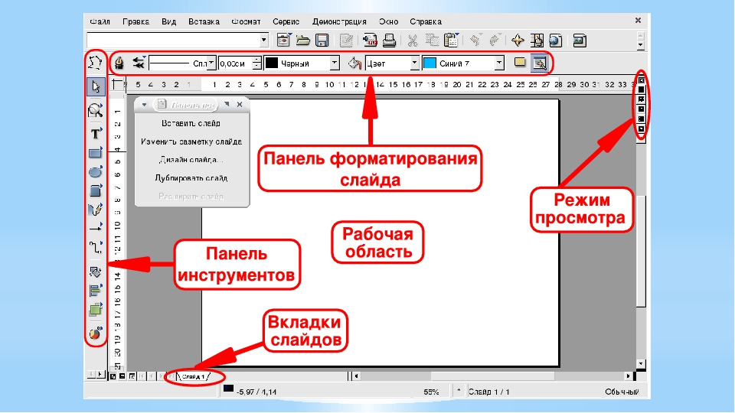This screenshot has height=413, width=735.
Task: Open the Формат menu
Action: click(x=246, y=21)
